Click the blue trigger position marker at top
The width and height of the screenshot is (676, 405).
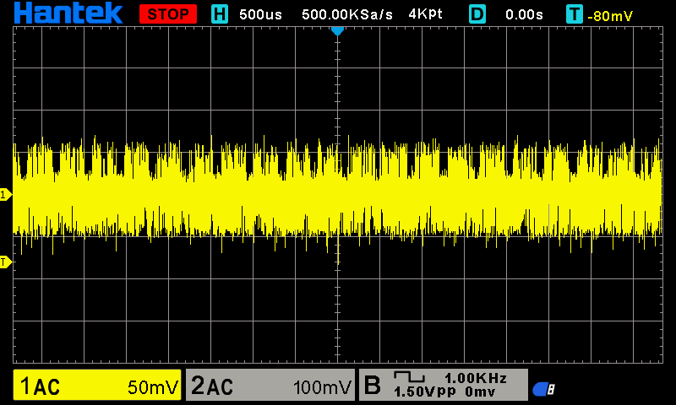click(x=337, y=31)
